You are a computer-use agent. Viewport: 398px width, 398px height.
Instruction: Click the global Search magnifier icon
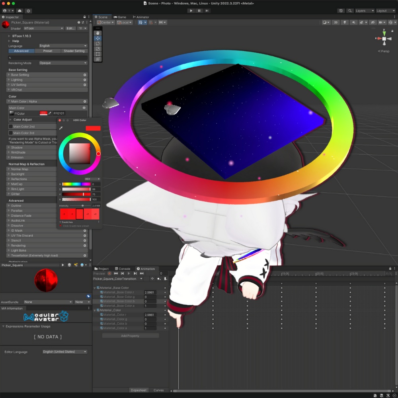click(350, 11)
